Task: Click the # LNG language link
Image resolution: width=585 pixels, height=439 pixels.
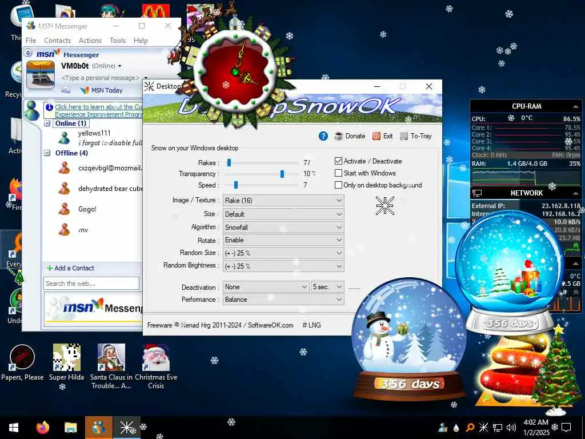Action: [x=311, y=325]
